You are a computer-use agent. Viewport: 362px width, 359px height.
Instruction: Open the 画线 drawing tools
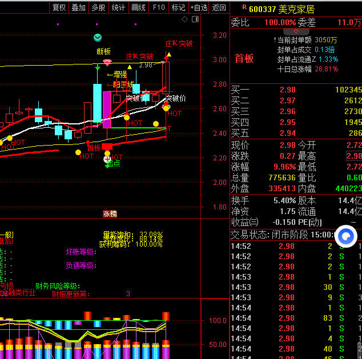coord(138,7)
